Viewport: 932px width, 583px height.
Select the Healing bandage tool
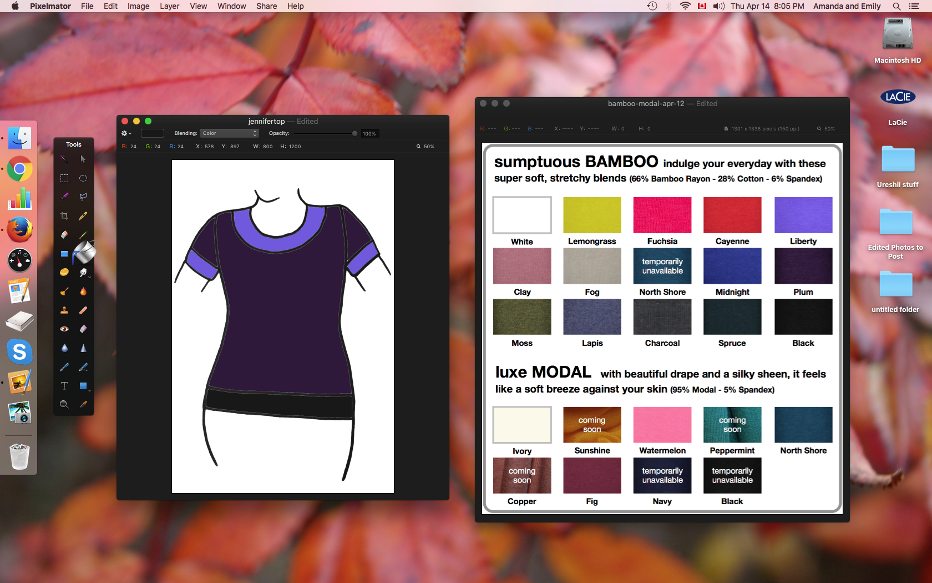tap(83, 310)
